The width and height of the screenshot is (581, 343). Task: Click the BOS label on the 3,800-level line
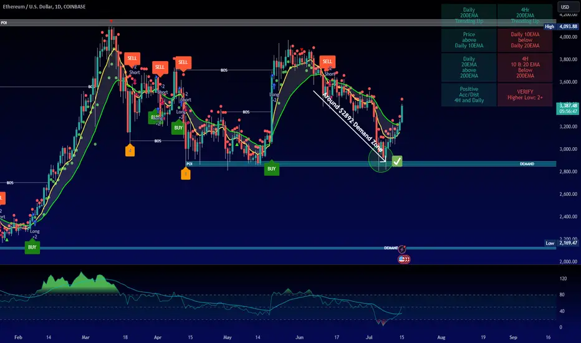tap(224, 70)
